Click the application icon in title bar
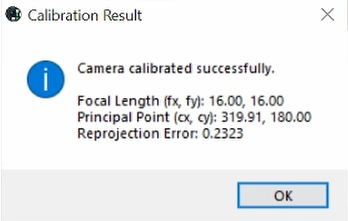The width and height of the screenshot is (348, 221). point(13,15)
